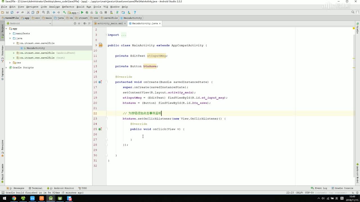Build project with the hammer icon
The width and height of the screenshot is (360, 202).
pyautogui.click(x=64, y=12)
